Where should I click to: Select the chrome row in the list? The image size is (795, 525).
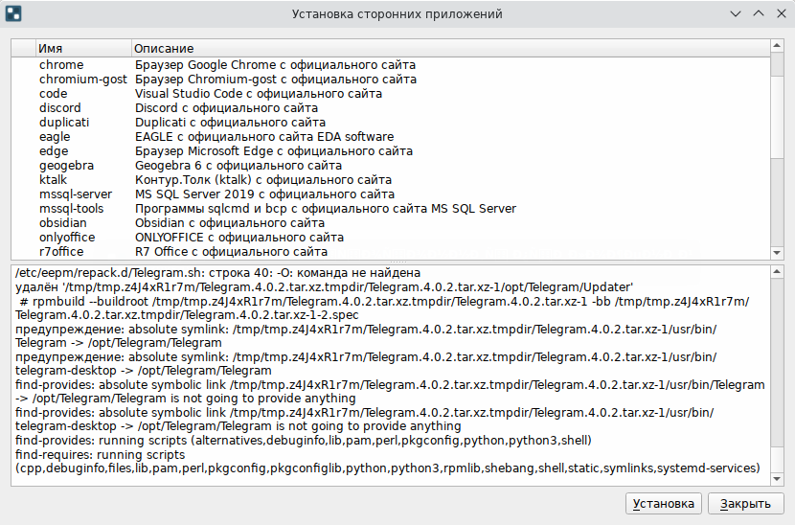61,65
